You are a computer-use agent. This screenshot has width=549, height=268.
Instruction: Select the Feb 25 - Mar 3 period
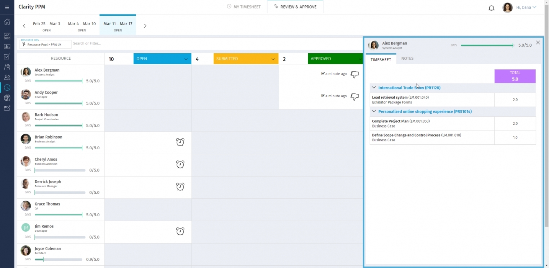[x=47, y=26]
